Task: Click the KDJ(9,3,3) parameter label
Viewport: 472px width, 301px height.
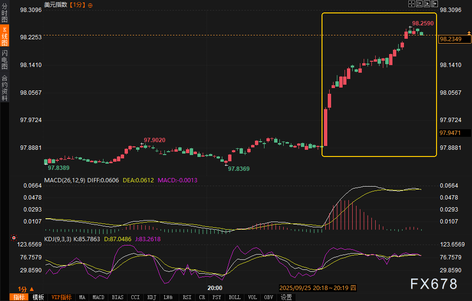Action: [x=58, y=239]
